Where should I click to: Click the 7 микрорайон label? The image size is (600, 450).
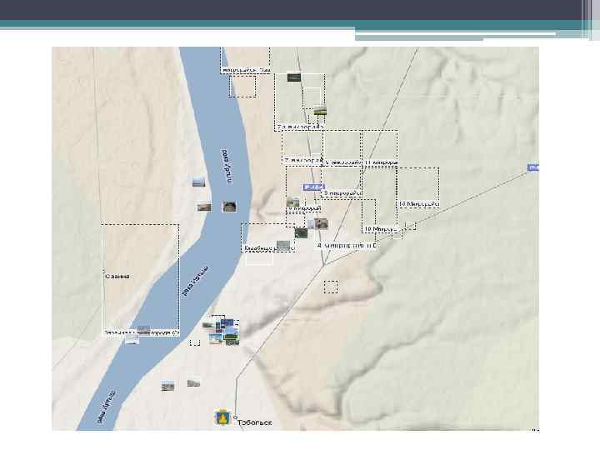tap(303, 160)
